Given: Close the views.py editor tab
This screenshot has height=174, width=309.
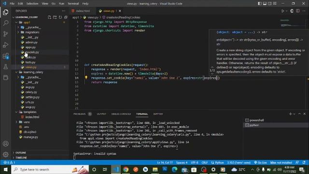Looking at the screenshot, I should (120, 11).
